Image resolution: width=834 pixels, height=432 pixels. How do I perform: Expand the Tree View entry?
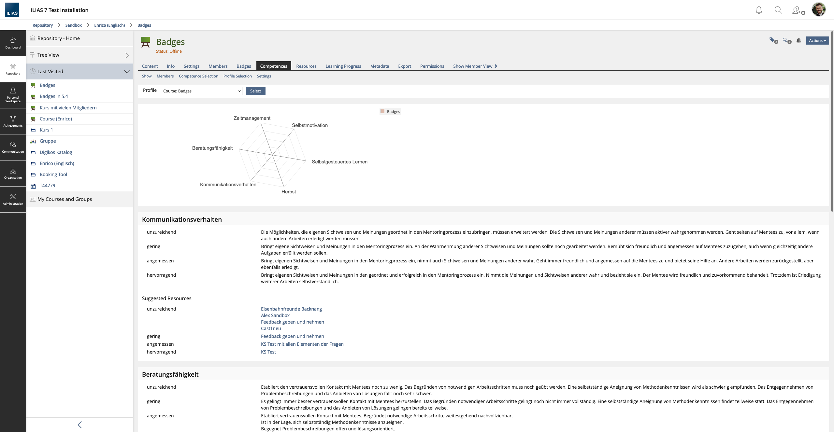[x=127, y=55]
